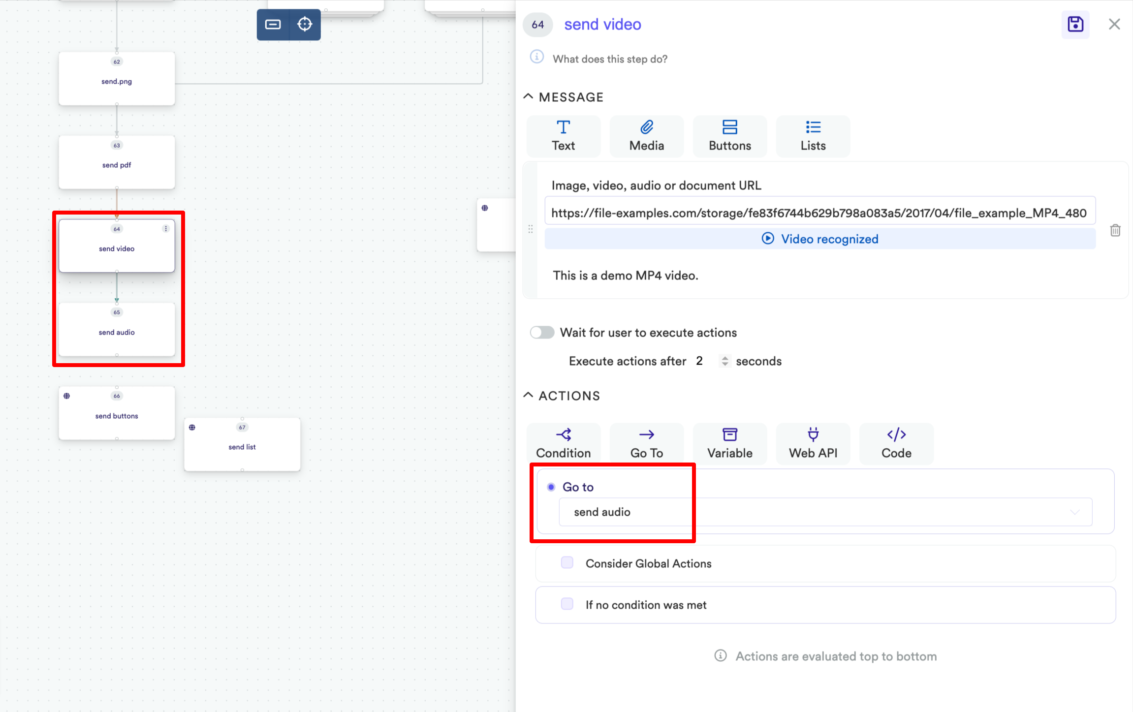Viewport: 1133px width, 712px height.
Task: Collapse the MESSAGE section
Action: coord(528,96)
